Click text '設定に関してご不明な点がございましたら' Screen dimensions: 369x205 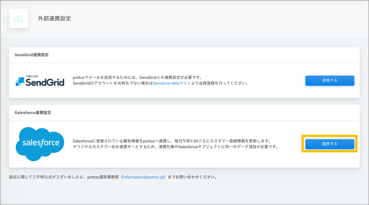click(46, 177)
